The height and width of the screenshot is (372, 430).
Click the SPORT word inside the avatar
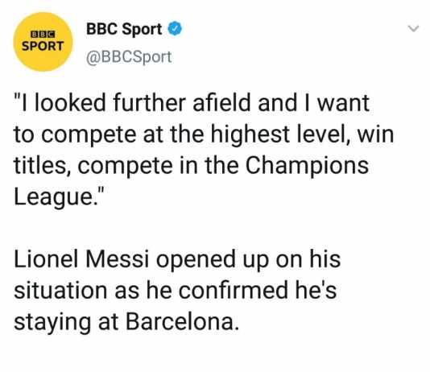(x=43, y=46)
